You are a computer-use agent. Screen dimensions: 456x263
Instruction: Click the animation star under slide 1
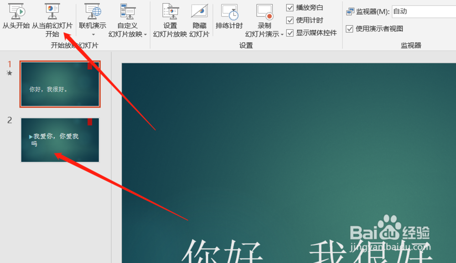(10, 73)
